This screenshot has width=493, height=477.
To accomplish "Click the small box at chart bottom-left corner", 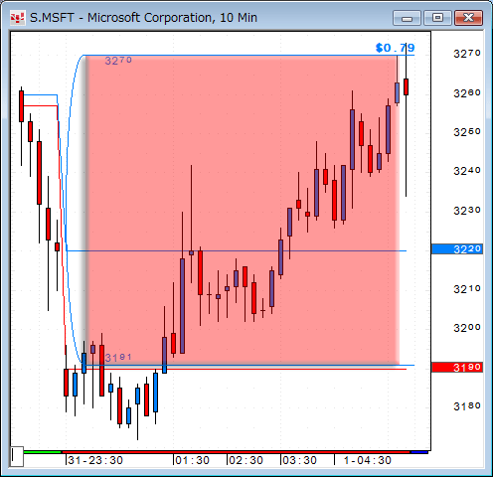I will (17, 456).
